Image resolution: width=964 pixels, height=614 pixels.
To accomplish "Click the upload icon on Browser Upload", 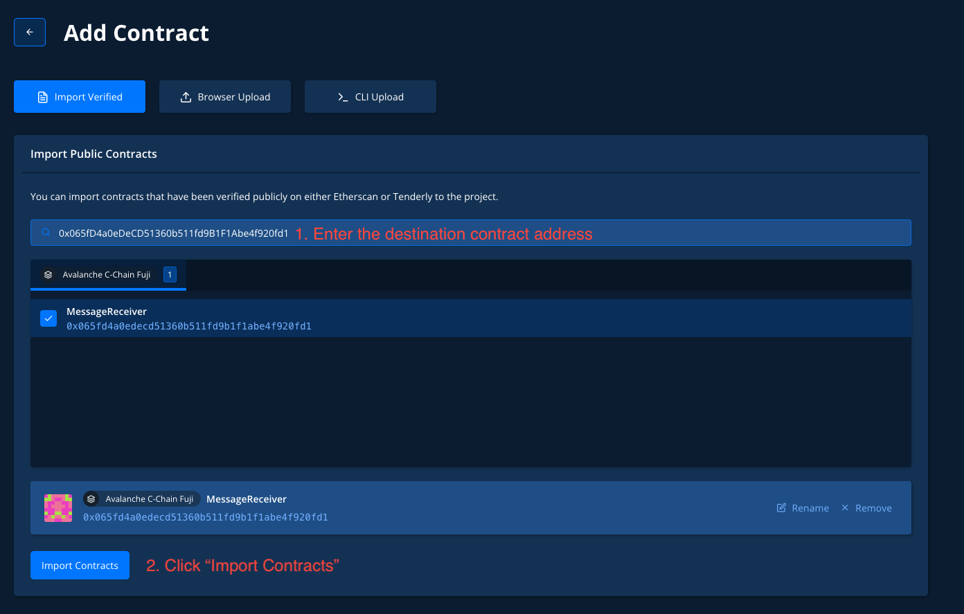I will pyautogui.click(x=186, y=97).
